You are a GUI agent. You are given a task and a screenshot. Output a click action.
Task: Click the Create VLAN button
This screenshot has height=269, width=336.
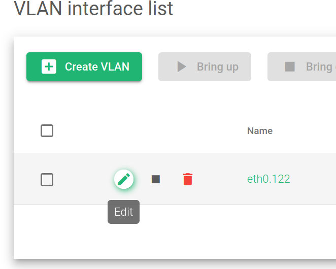[x=84, y=66]
